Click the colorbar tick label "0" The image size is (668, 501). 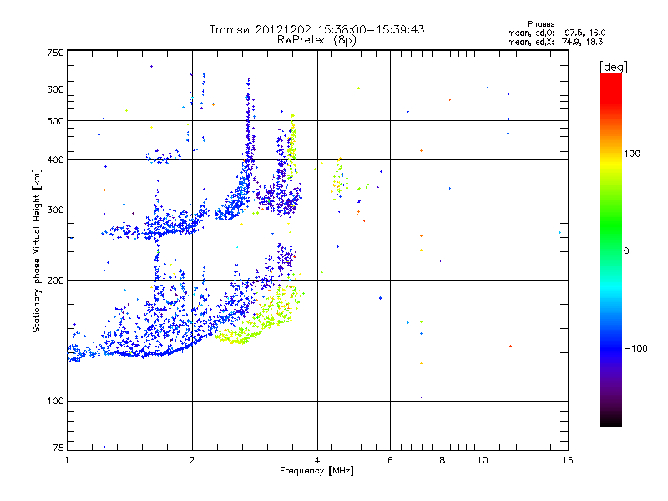point(626,251)
